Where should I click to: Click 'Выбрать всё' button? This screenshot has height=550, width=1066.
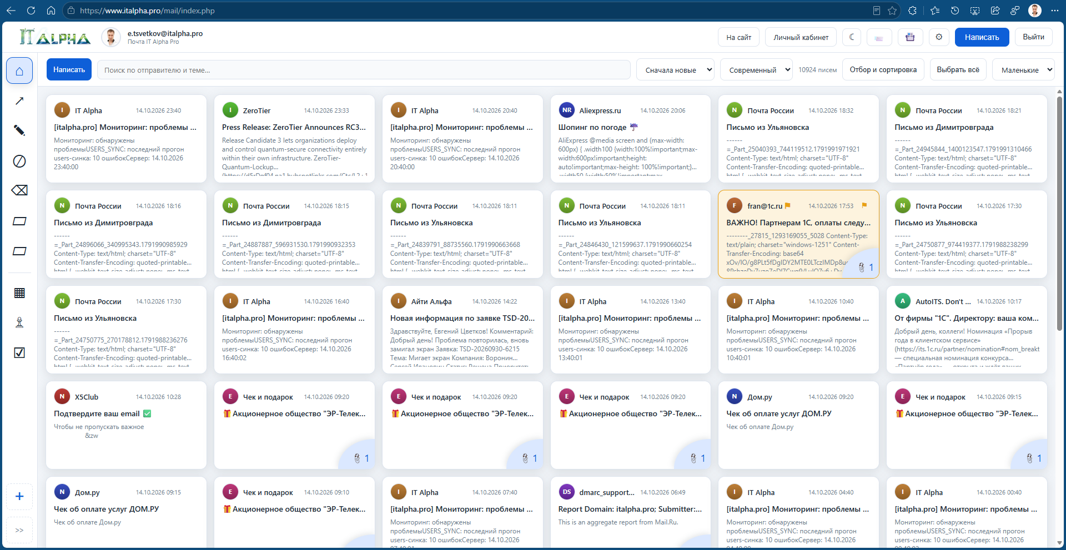pos(958,69)
